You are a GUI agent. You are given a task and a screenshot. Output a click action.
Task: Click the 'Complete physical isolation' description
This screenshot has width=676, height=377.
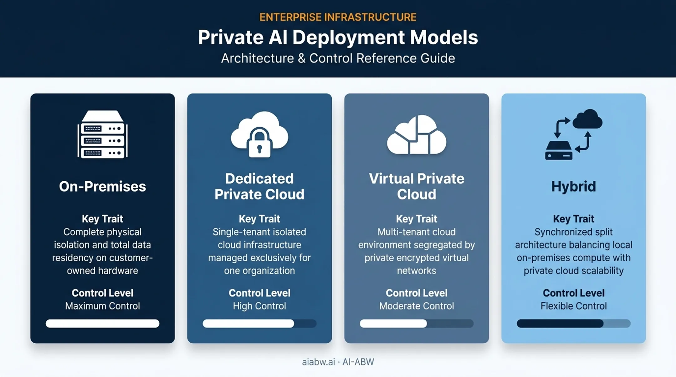102,251
